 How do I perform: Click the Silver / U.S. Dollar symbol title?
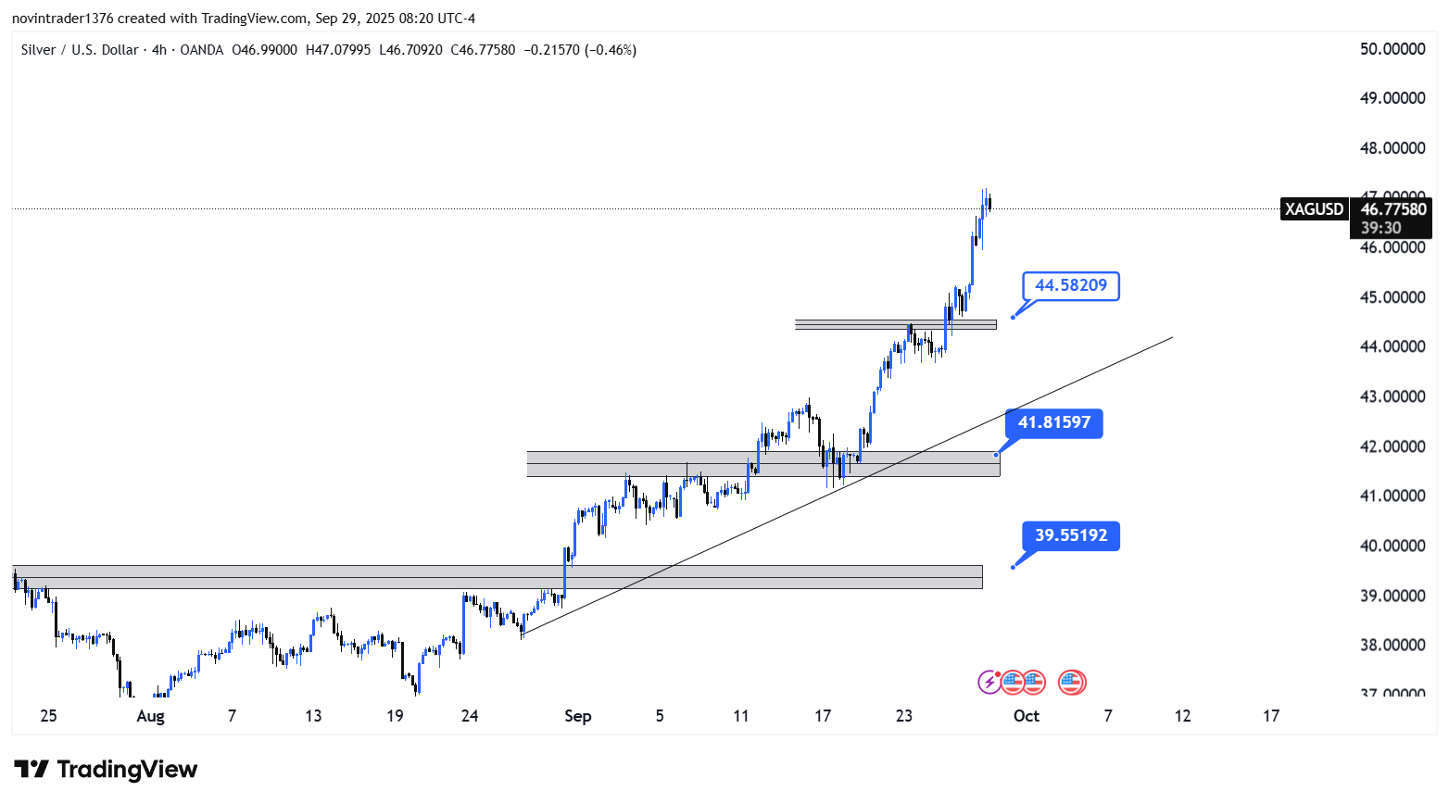click(80, 50)
